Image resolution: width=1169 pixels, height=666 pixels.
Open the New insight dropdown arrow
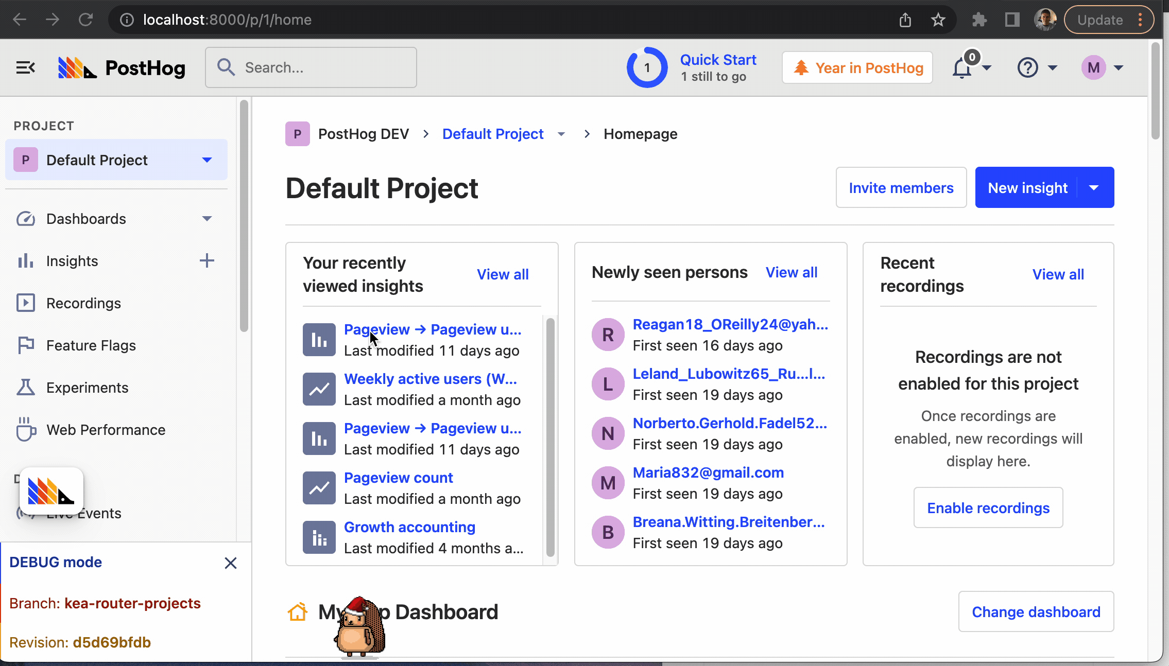coord(1094,188)
